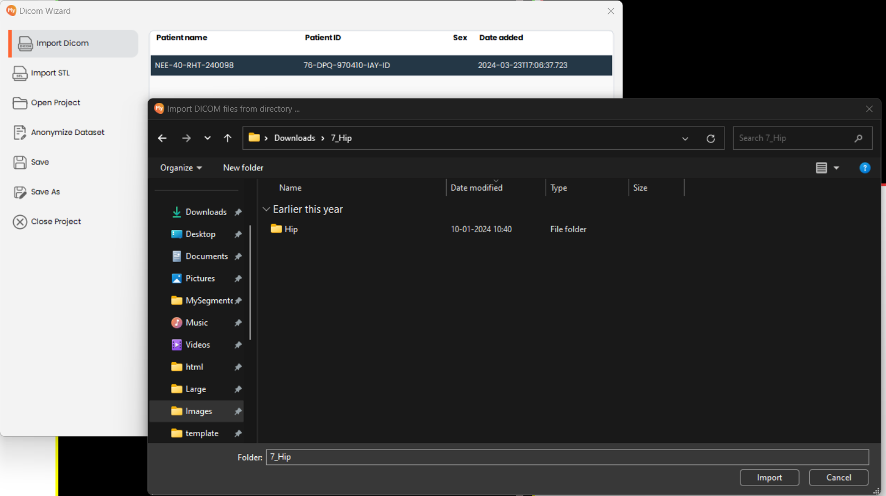Create a New folder from toolbar
The width and height of the screenshot is (886, 496).
point(243,168)
